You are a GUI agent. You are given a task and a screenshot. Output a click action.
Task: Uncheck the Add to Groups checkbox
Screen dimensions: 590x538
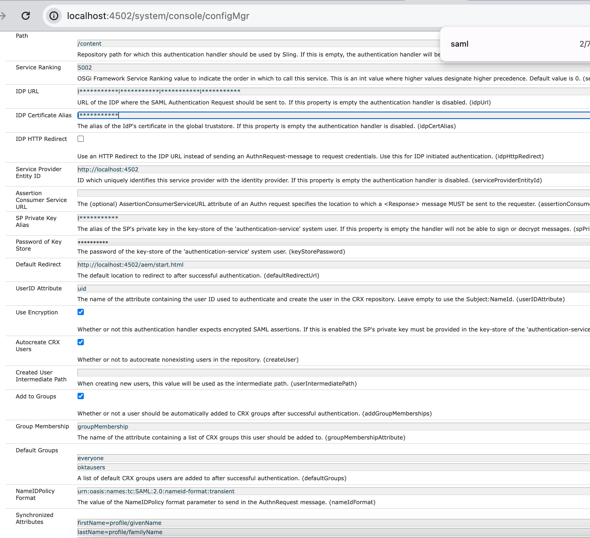coord(80,396)
